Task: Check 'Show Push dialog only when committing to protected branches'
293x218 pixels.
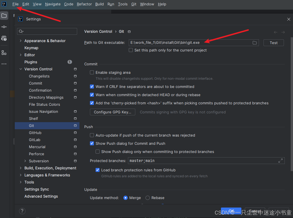Action: [98, 152]
